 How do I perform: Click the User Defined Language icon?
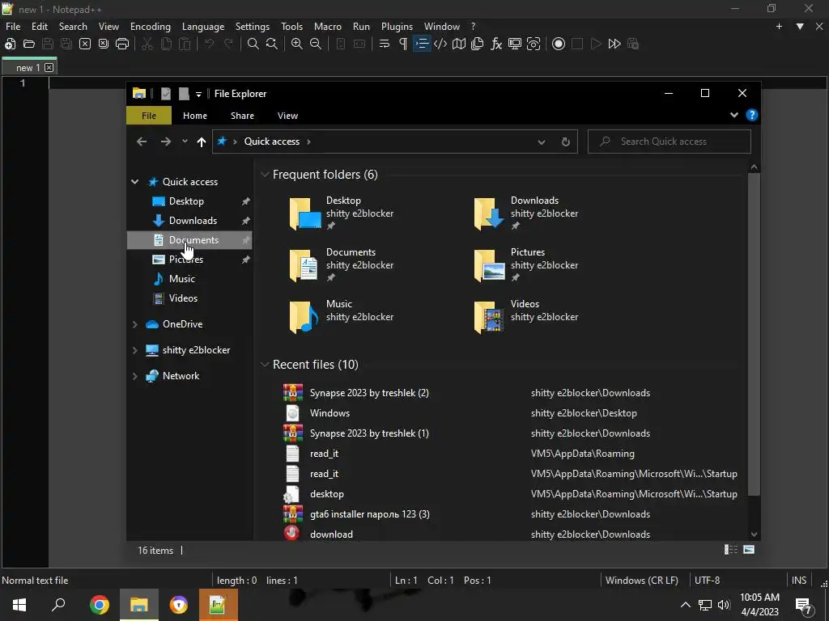[x=440, y=44]
